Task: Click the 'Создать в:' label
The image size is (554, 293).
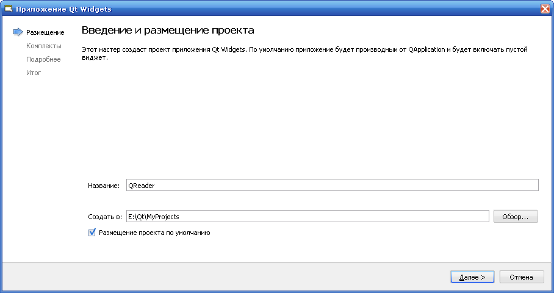Action: 105,217
